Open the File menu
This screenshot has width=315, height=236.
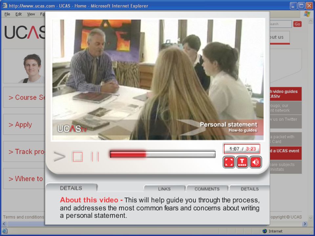[7, 14]
